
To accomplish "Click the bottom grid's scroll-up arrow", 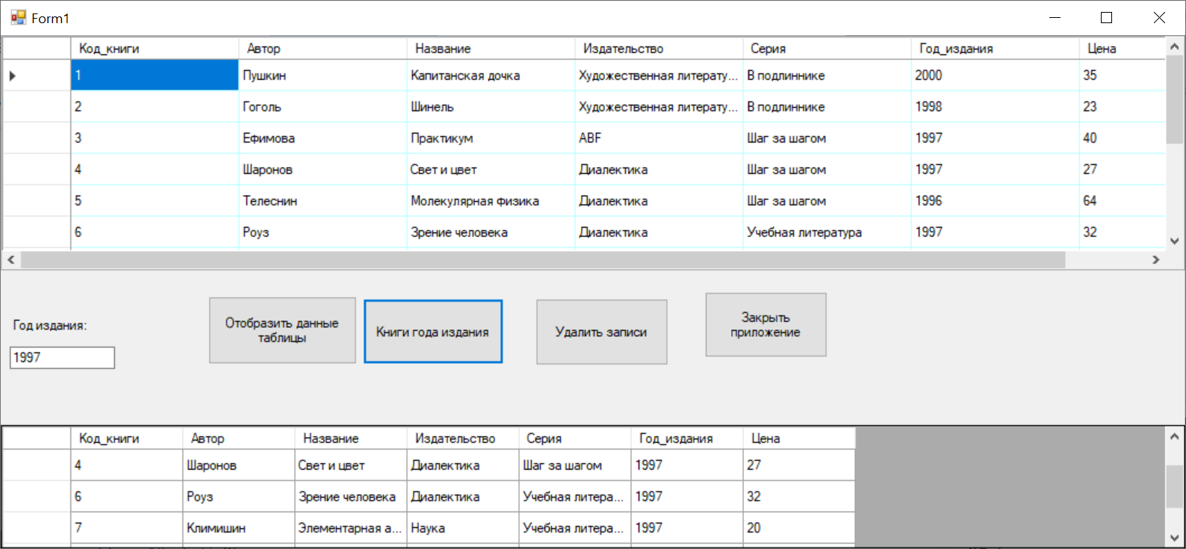I will 1174,436.
